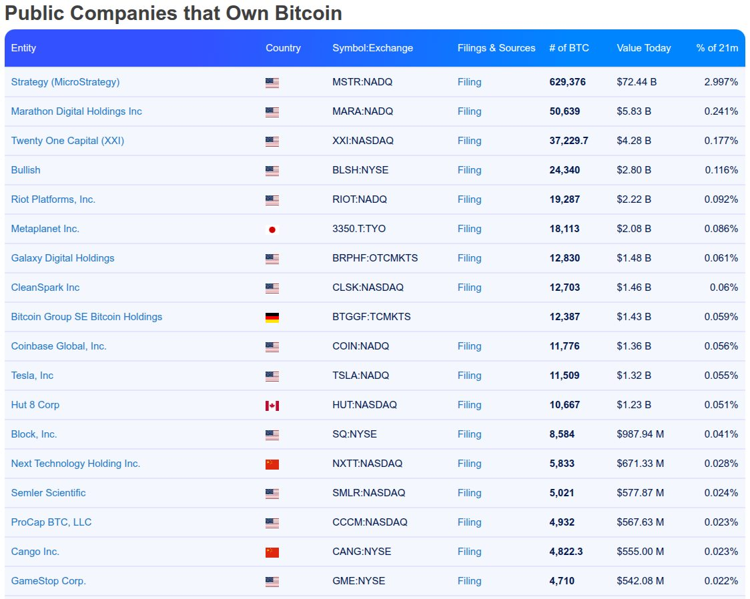This screenshot has width=750, height=599.
Task: Open the Block, Inc. link
Action: coord(34,434)
